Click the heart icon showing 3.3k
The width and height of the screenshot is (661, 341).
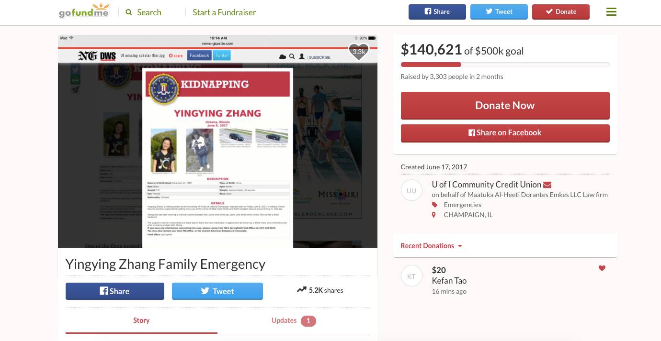[x=358, y=51]
